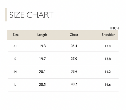Viewport: 126px width, 110px height.
Task: Select the Chest column header
Action: pos(74,35)
